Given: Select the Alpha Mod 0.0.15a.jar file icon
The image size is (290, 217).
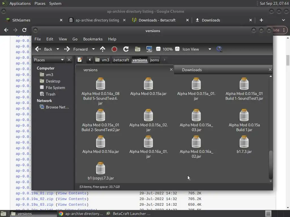Looking at the screenshot, I should [x=148, y=84].
